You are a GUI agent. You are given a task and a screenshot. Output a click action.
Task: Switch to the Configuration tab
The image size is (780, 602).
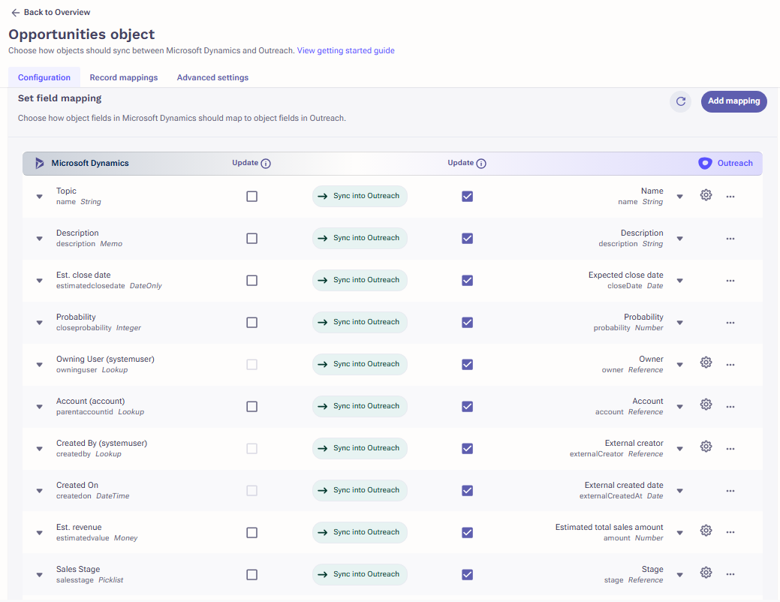point(44,77)
